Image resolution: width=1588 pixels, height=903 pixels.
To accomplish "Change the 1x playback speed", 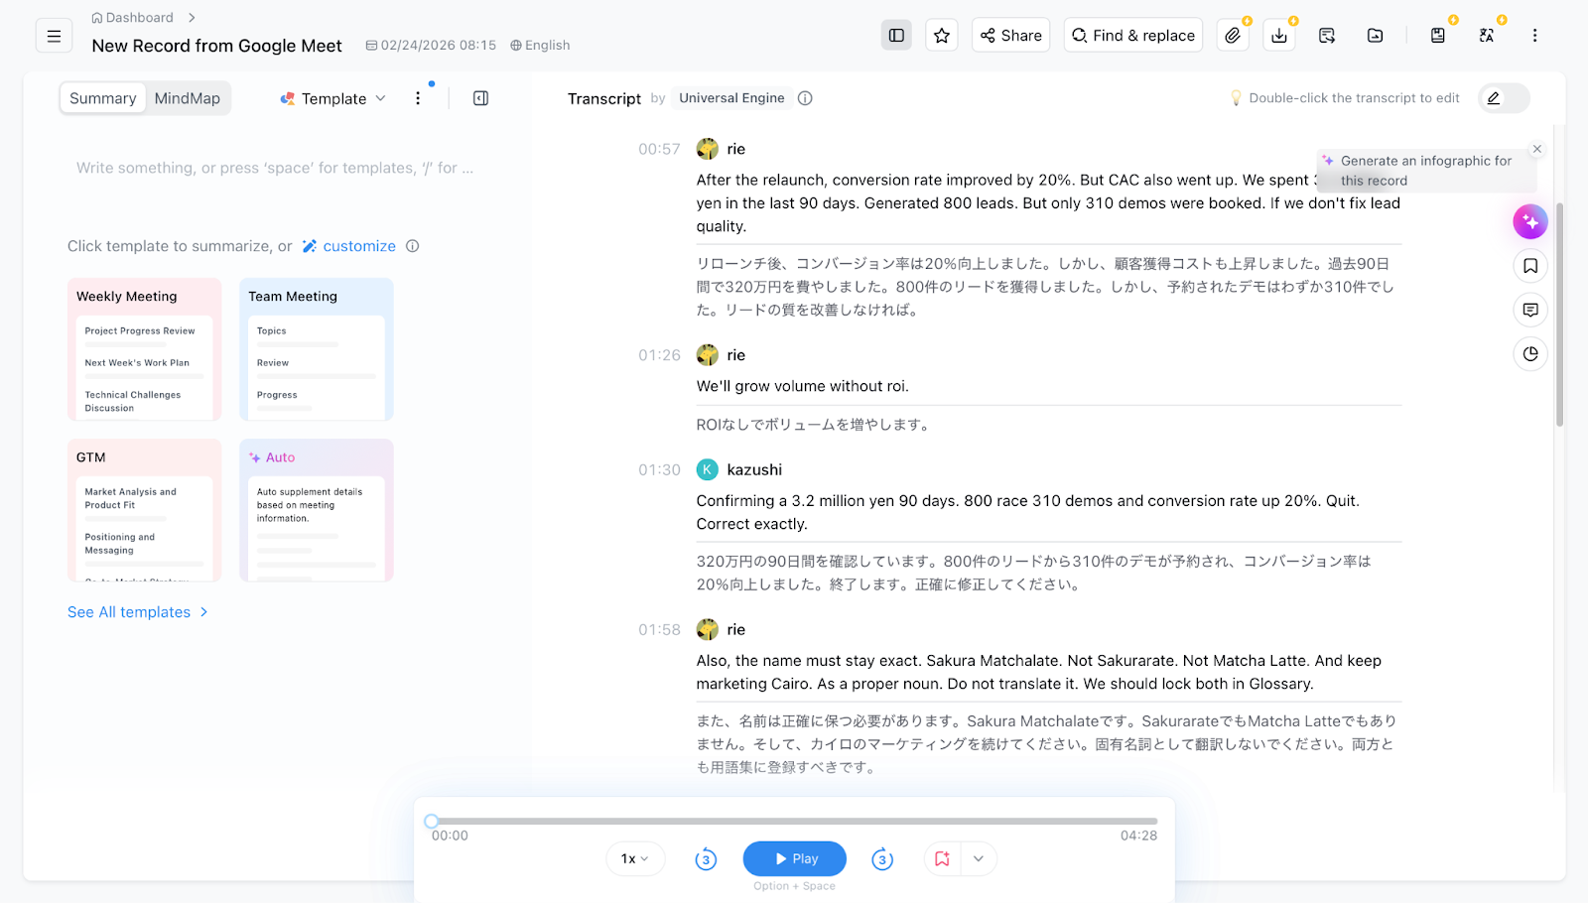I will [x=635, y=859].
